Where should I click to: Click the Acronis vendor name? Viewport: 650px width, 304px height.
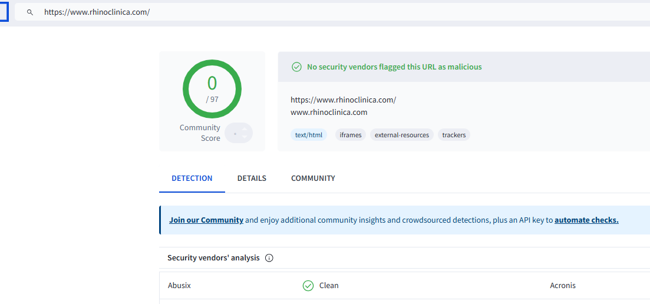563,286
